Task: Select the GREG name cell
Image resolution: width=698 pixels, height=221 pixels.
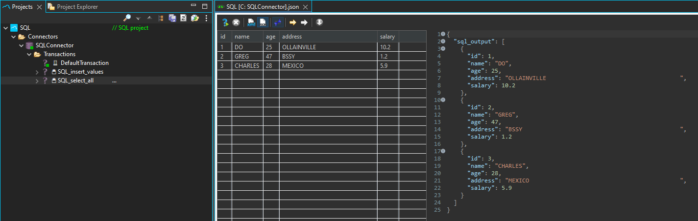Action: coord(248,57)
